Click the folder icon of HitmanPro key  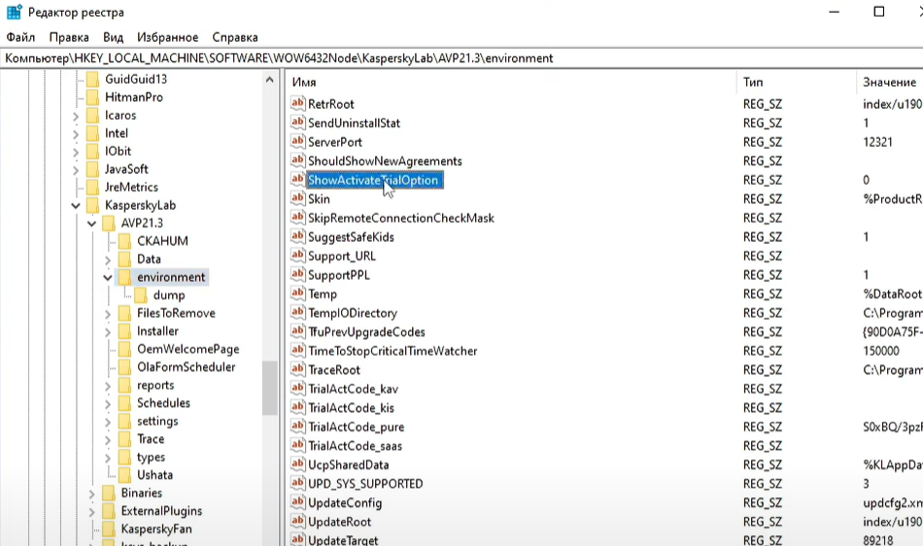(x=92, y=97)
